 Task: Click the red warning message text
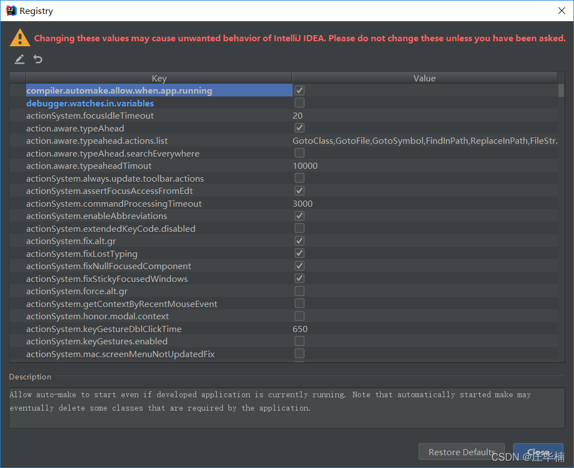(300, 38)
